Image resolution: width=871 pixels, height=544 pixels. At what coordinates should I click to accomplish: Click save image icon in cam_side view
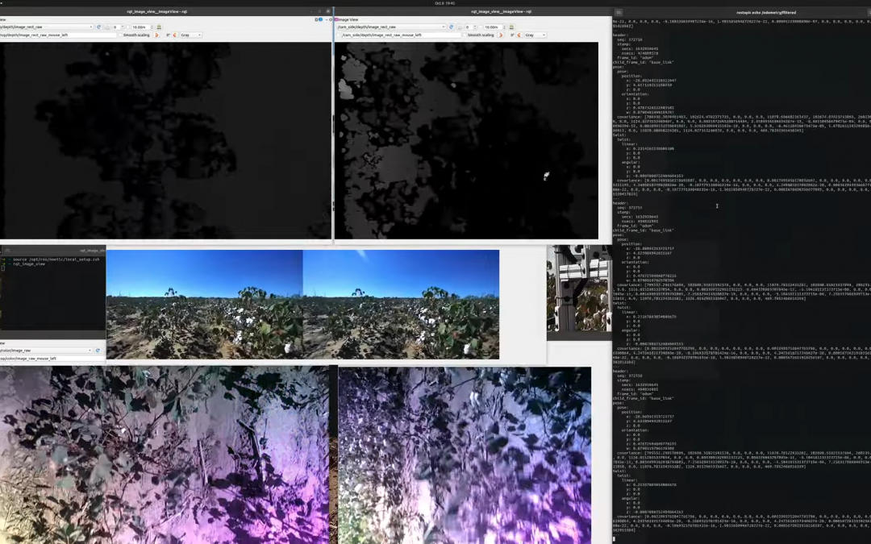511,27
